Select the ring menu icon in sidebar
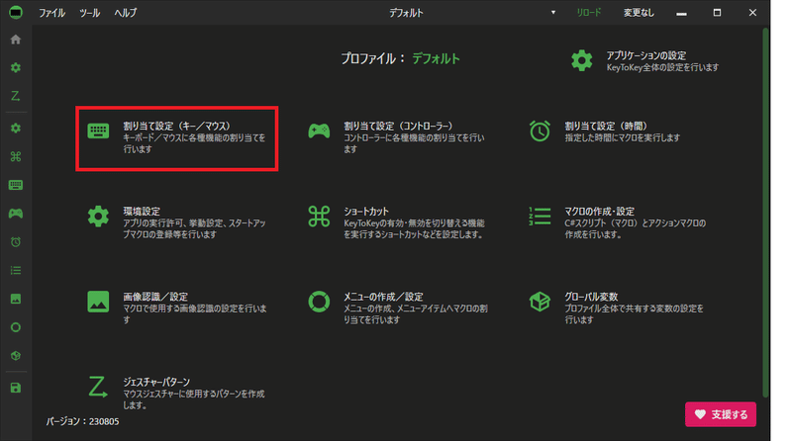The height and width of the screenshot is (441, 792). tap(16, 327)
